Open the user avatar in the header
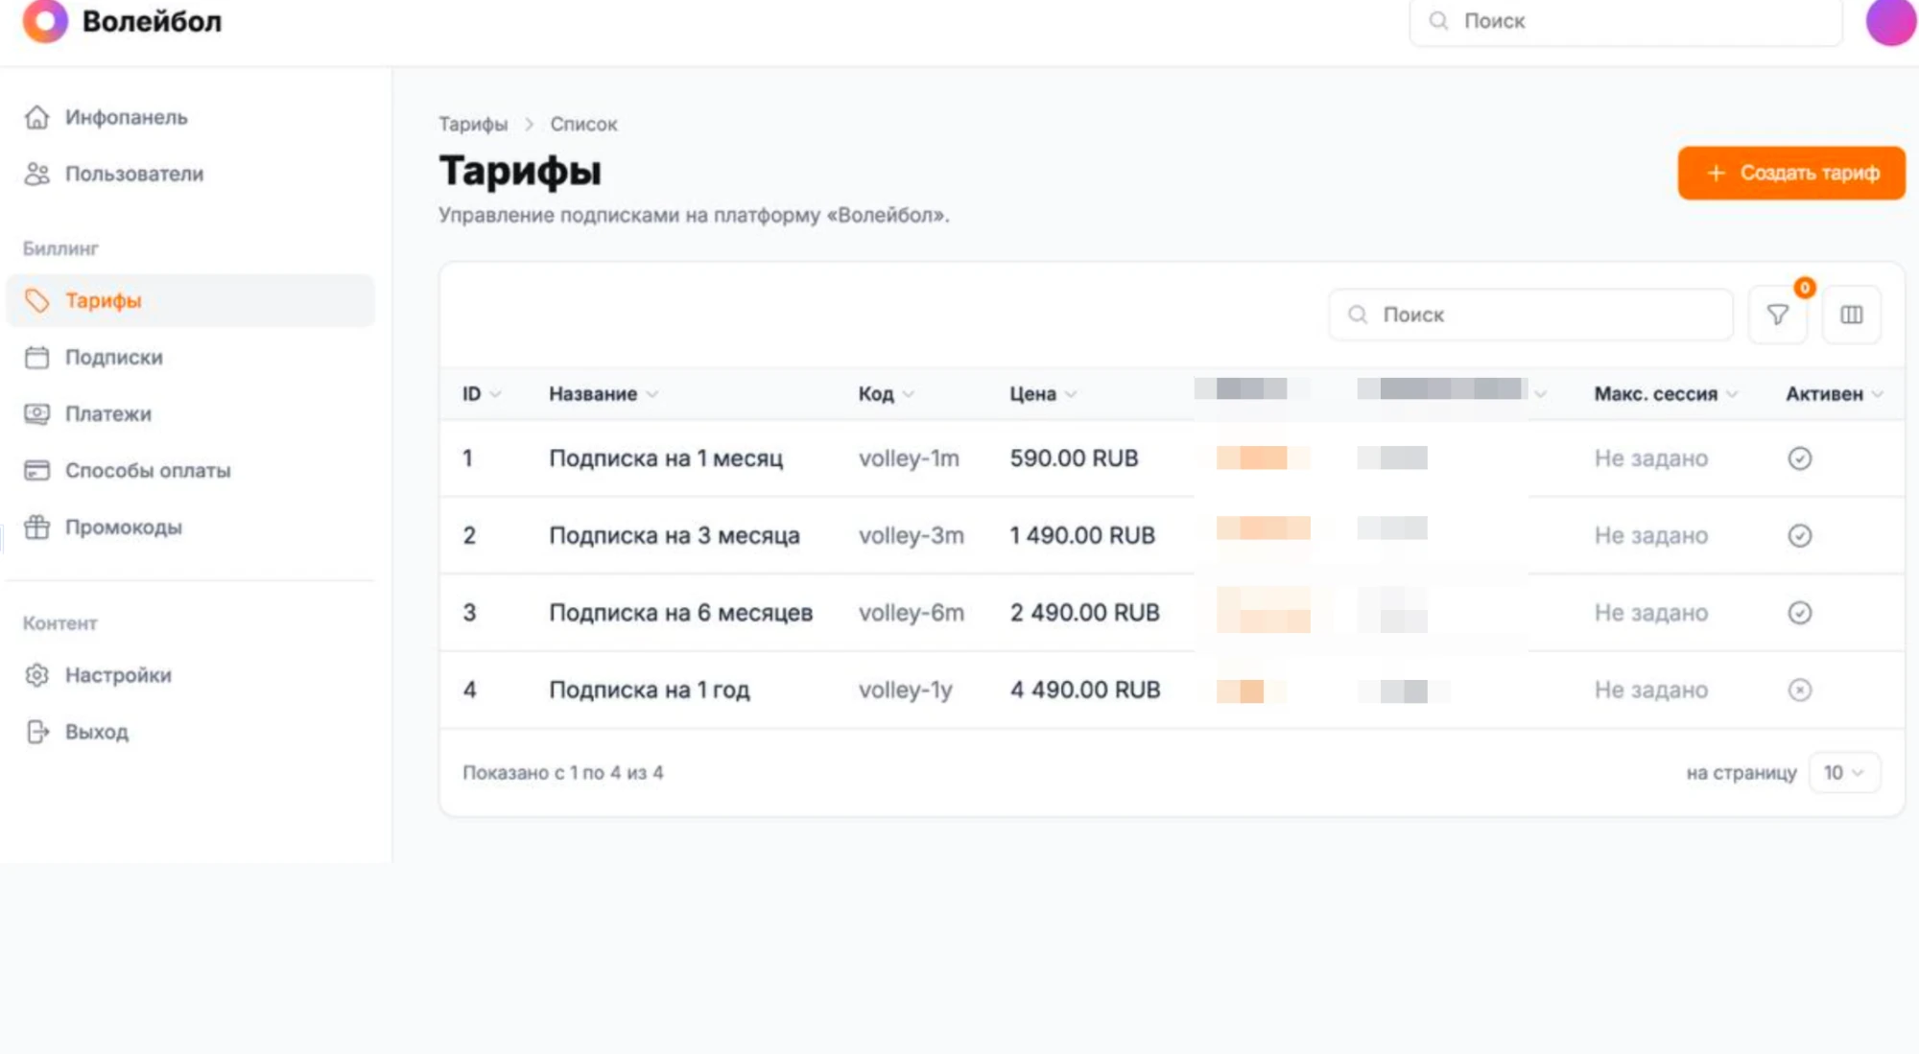 pyautogui.click(x=1891, y=21)
